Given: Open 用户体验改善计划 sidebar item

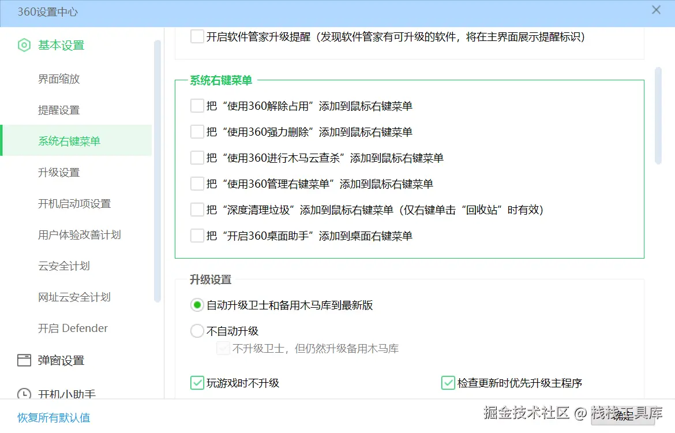Looking at the screenshot, I should click(80, 235).
